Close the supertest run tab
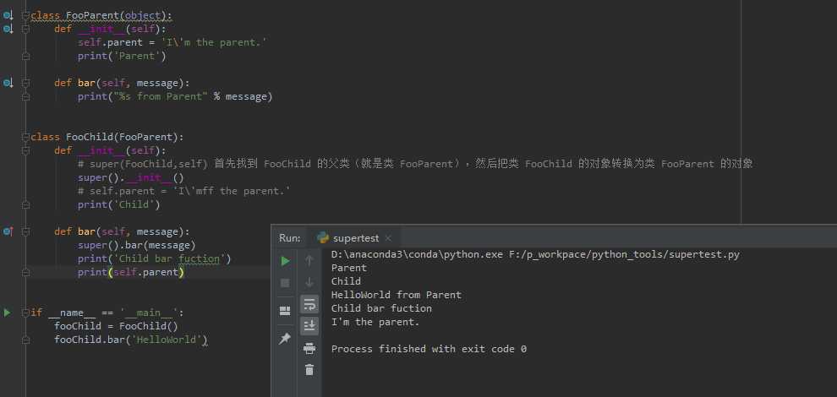Screen dimensions: 837x397 click(x=388, y=238)
